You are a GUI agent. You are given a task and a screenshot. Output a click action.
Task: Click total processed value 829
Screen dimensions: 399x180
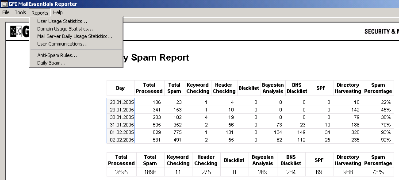[157, 132]
